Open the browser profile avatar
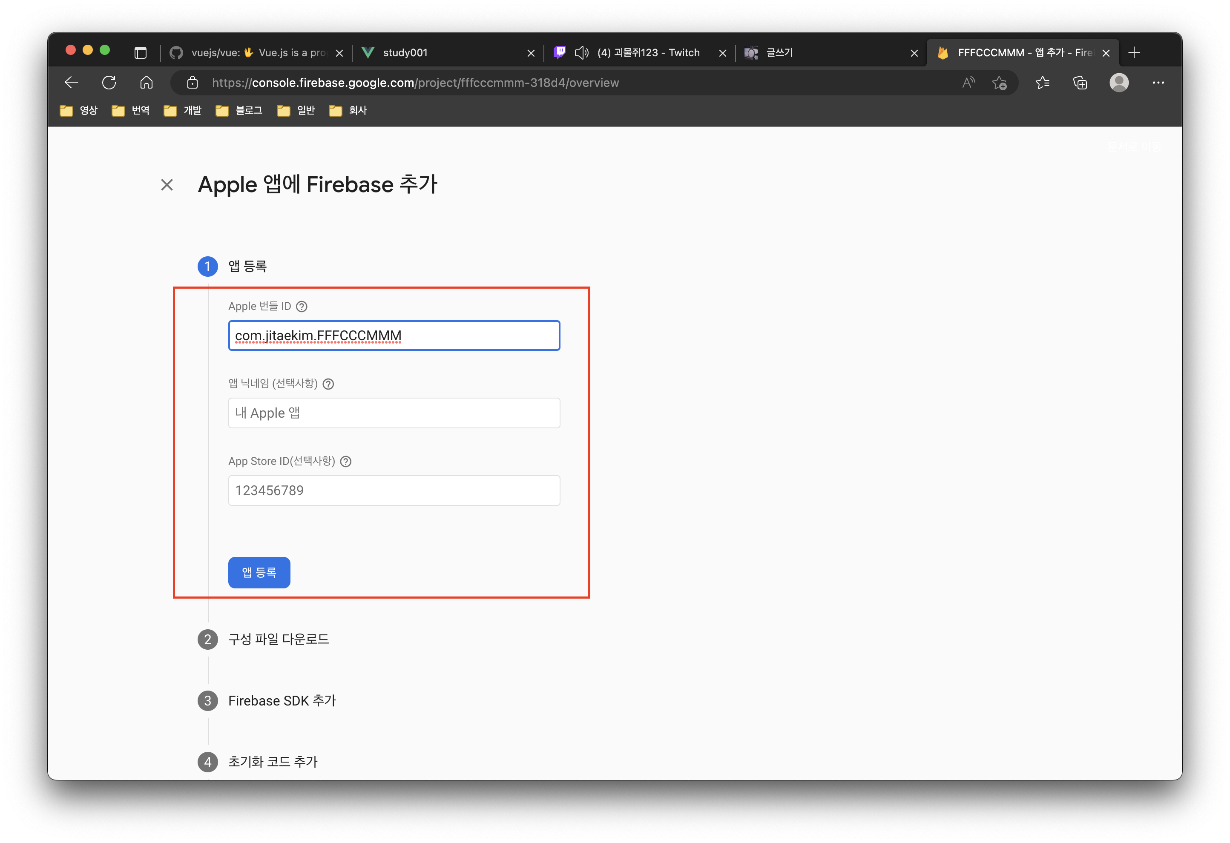 [1119, 83]
